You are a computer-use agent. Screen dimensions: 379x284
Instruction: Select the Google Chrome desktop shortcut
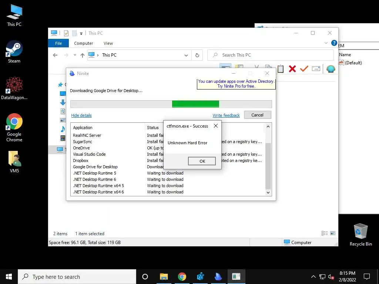[x=14, y=128]
